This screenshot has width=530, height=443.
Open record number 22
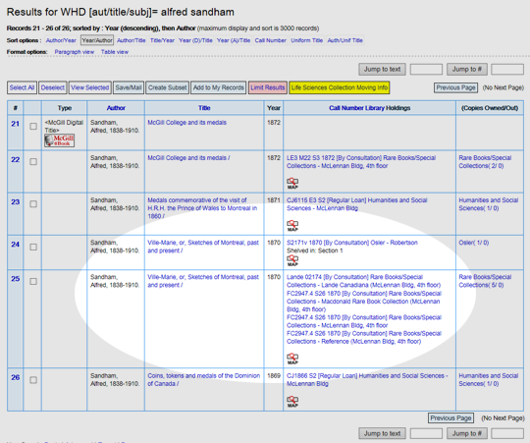pos(15,159)
